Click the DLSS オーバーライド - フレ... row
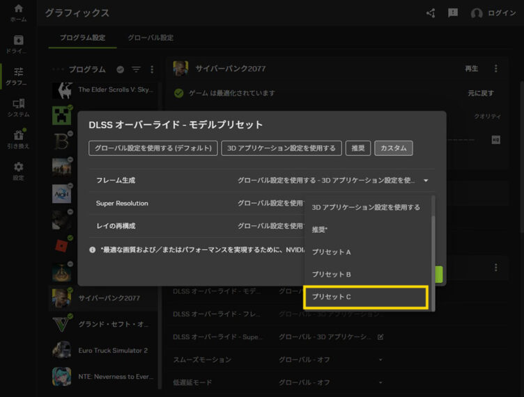This screenshot has width=524, height=397. 278,314
